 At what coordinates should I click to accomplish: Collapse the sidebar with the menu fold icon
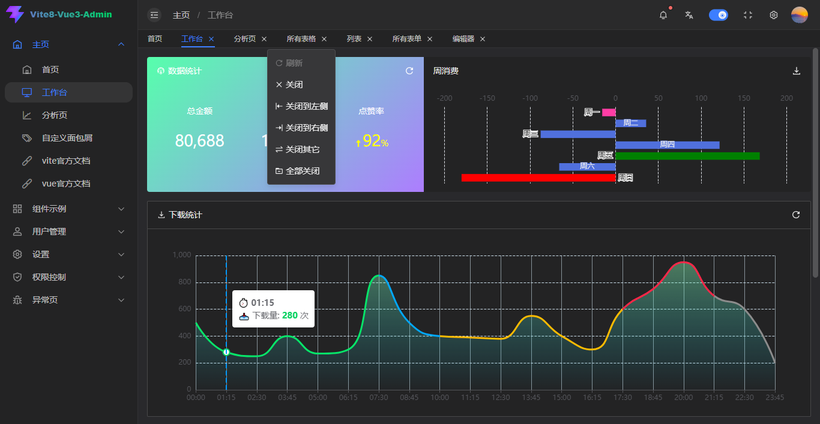[154, 15]
